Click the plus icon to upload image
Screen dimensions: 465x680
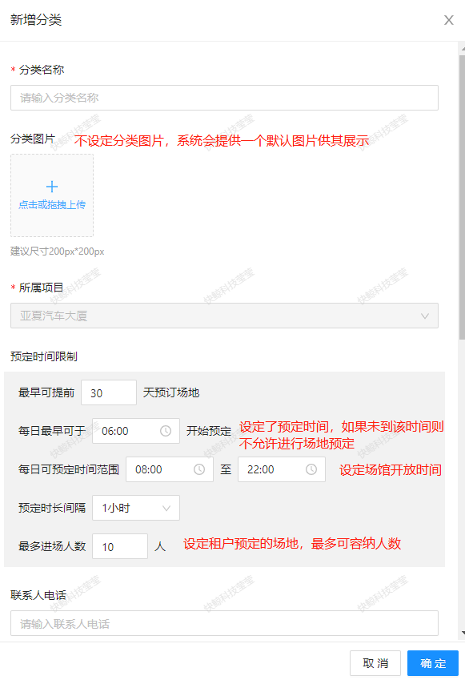[x=52, y=187]
